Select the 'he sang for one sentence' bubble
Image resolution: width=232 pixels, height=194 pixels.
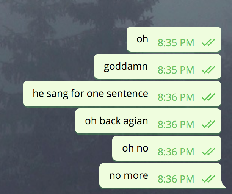pyautogui.click(x=122, y=94)
